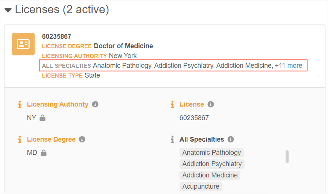Select the Anatomic Pathology specialty tag
The image size is (330, 194).
point(211,153)
